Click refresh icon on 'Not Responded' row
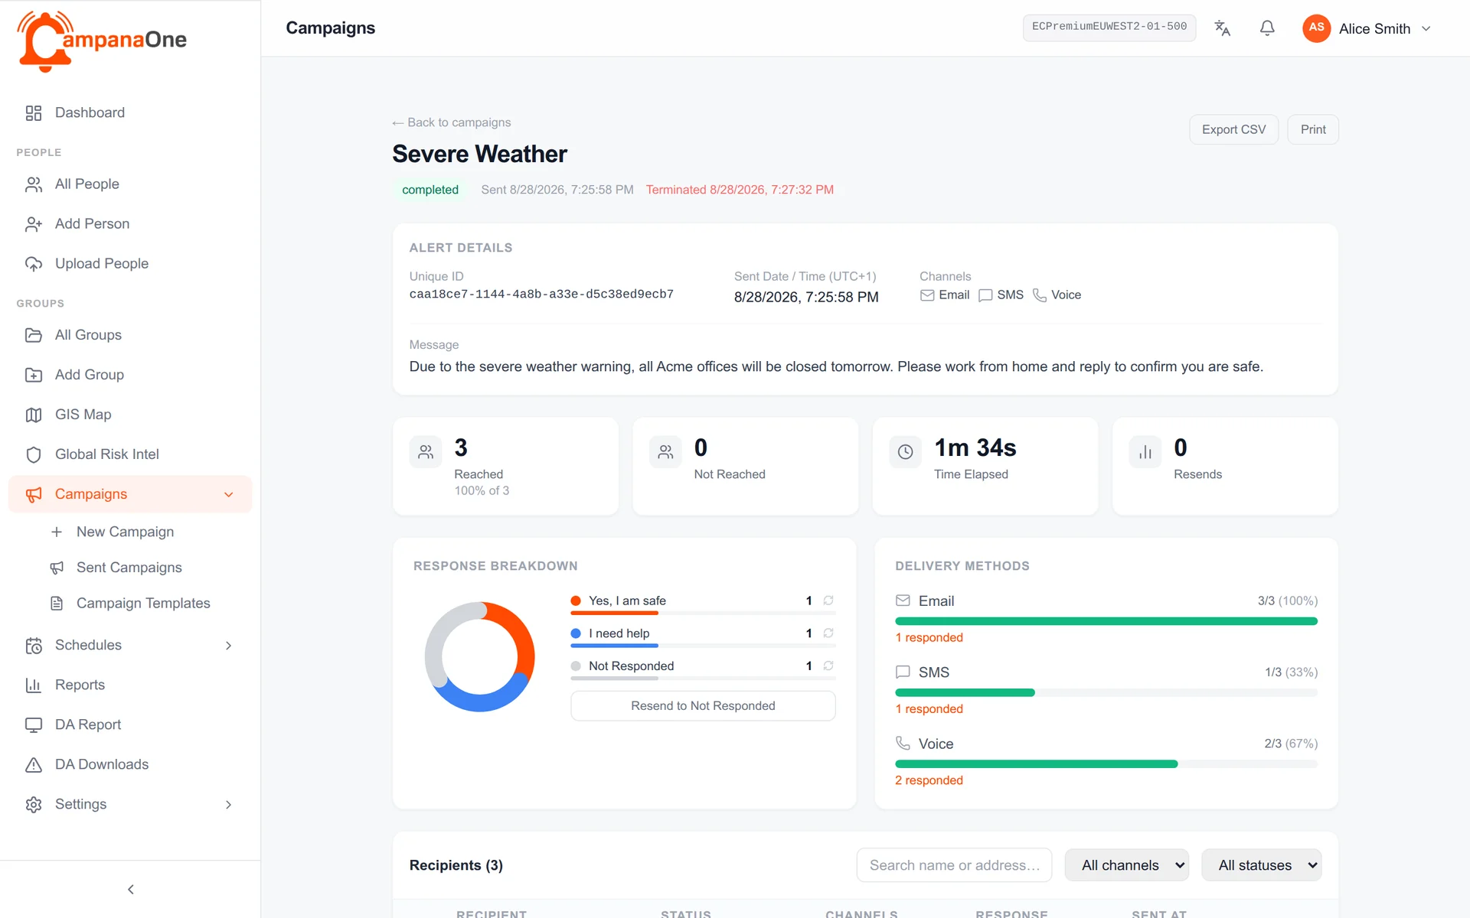The width and height of the screenshot is (1470, 918). (828, 666)
